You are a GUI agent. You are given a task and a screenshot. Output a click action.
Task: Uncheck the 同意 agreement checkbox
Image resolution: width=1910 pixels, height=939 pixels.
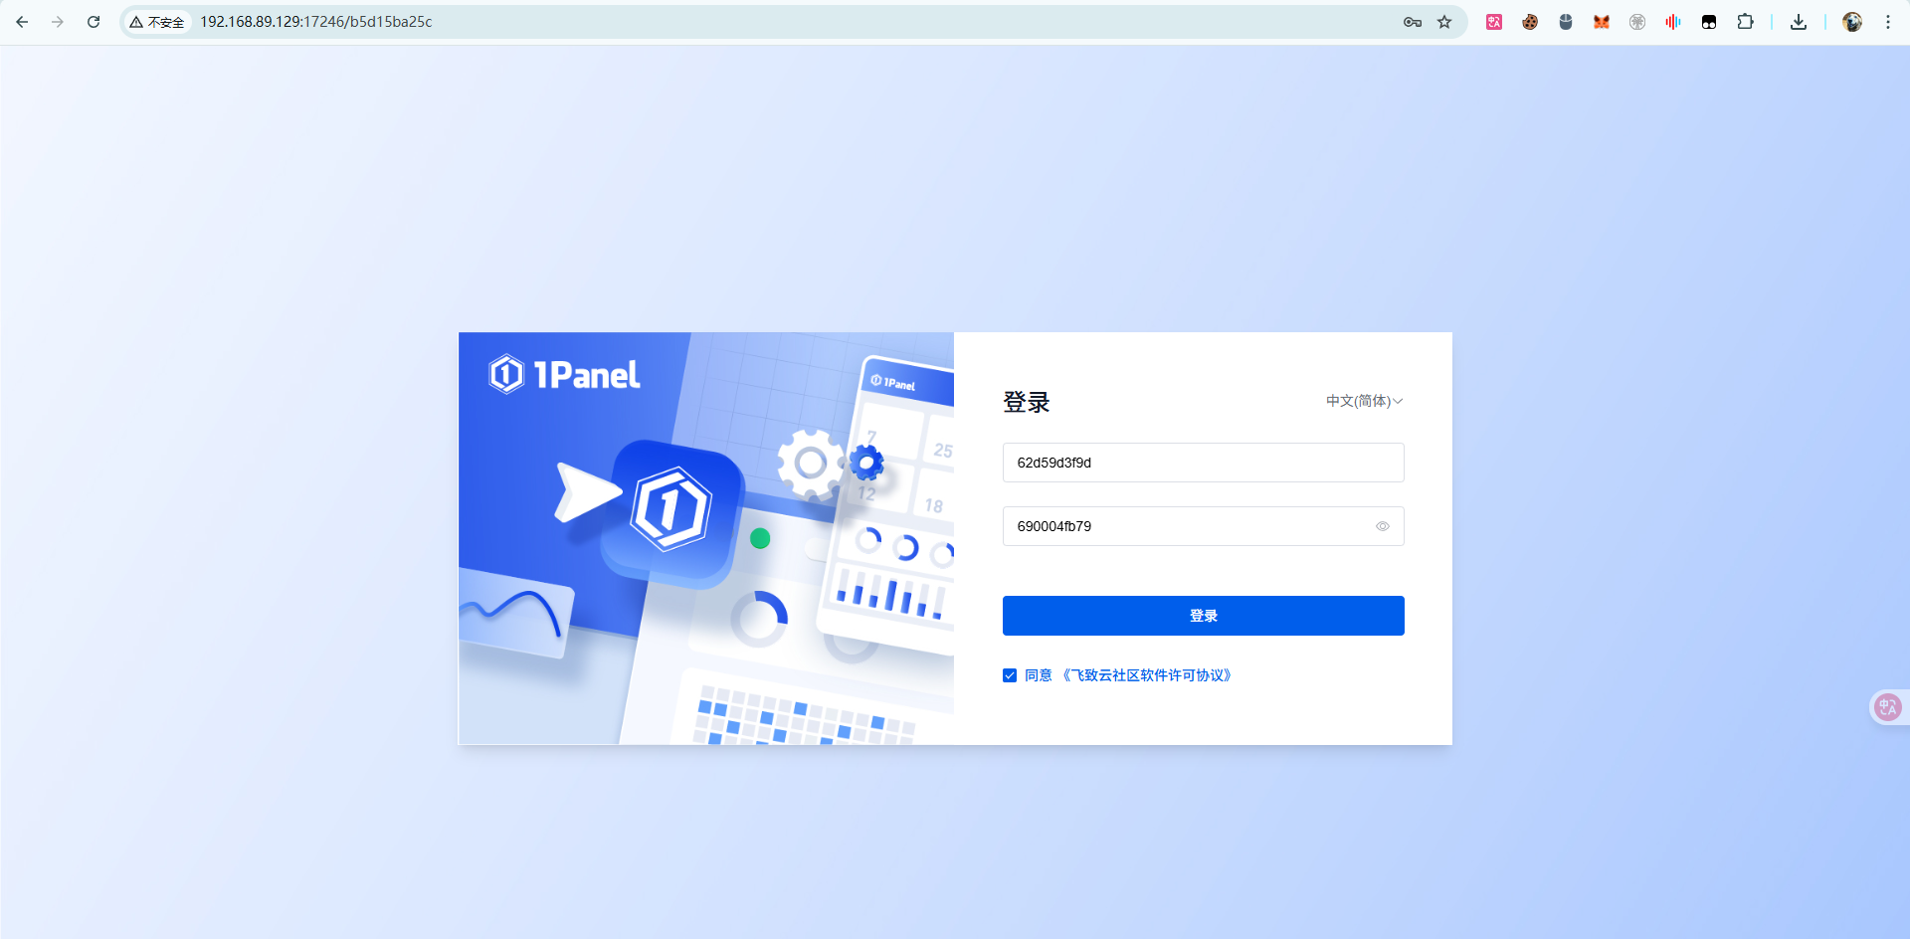1010,675
